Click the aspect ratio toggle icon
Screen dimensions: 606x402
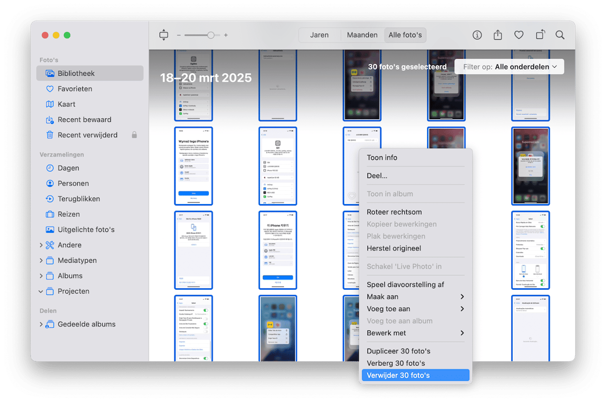pyautogui.click(x=164, y=35)
